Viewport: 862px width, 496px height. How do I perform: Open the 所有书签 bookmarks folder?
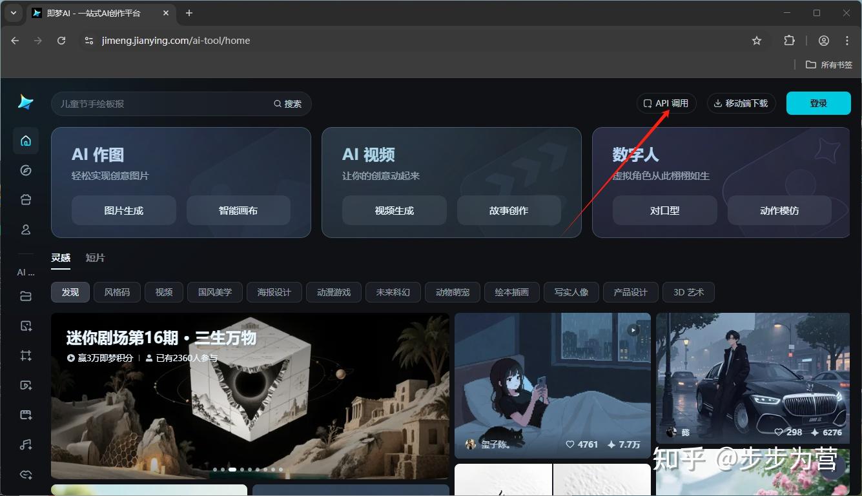tap(829, 64)
